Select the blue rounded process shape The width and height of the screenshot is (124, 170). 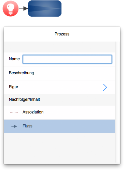click(45, 9)
